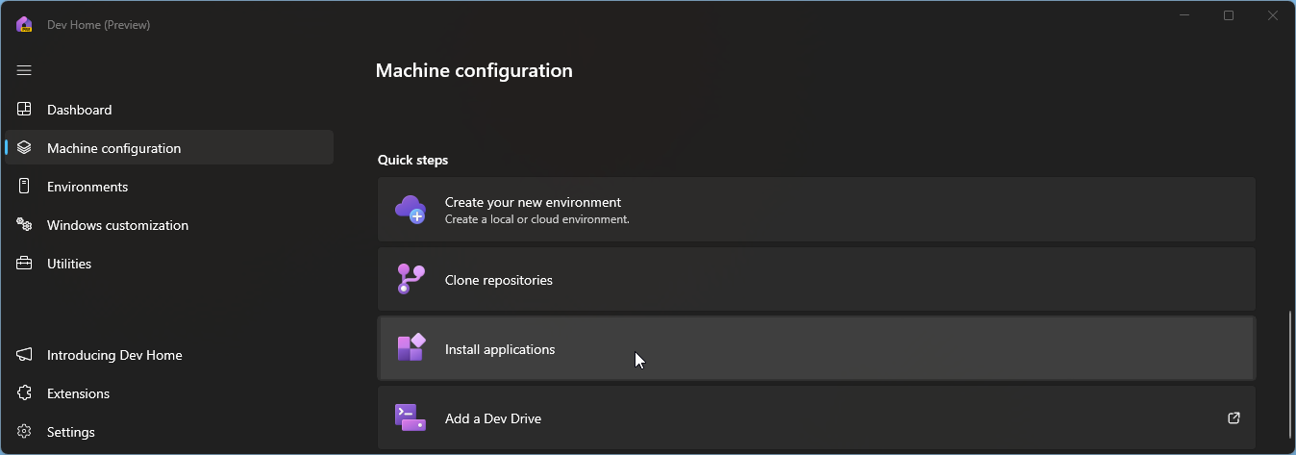Click external link icon on Dev Drive
Image resolution: width=1296 pixels, height=455 pixels.
[x=1234, y=418]
